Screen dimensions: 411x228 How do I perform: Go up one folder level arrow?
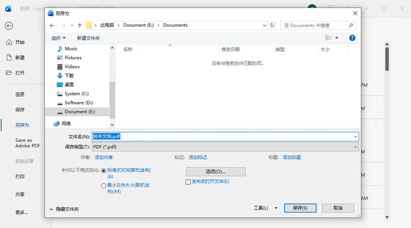coord(80,25)
